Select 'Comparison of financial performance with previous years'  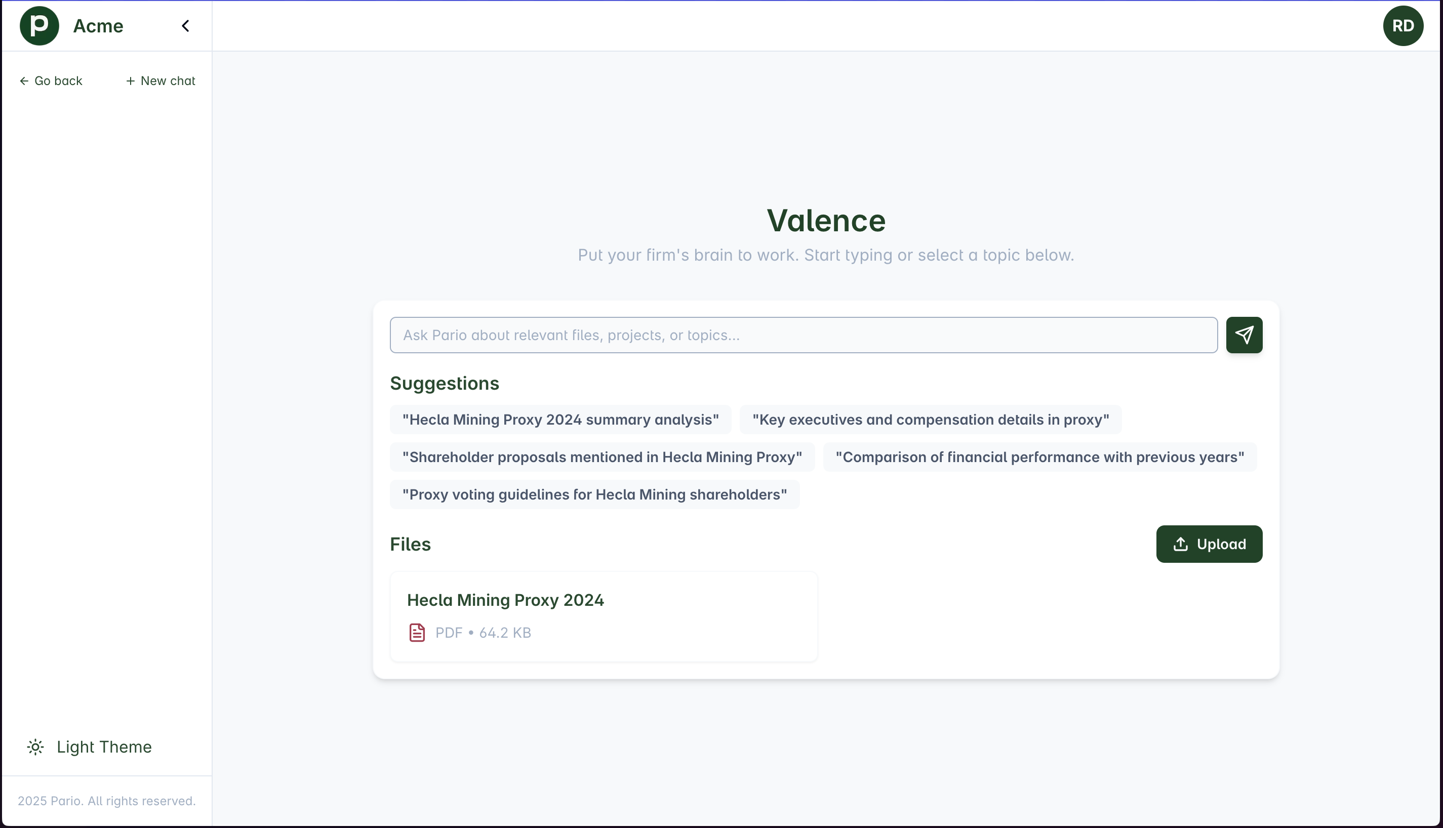pyautogui.click(x=1039, y=457)
